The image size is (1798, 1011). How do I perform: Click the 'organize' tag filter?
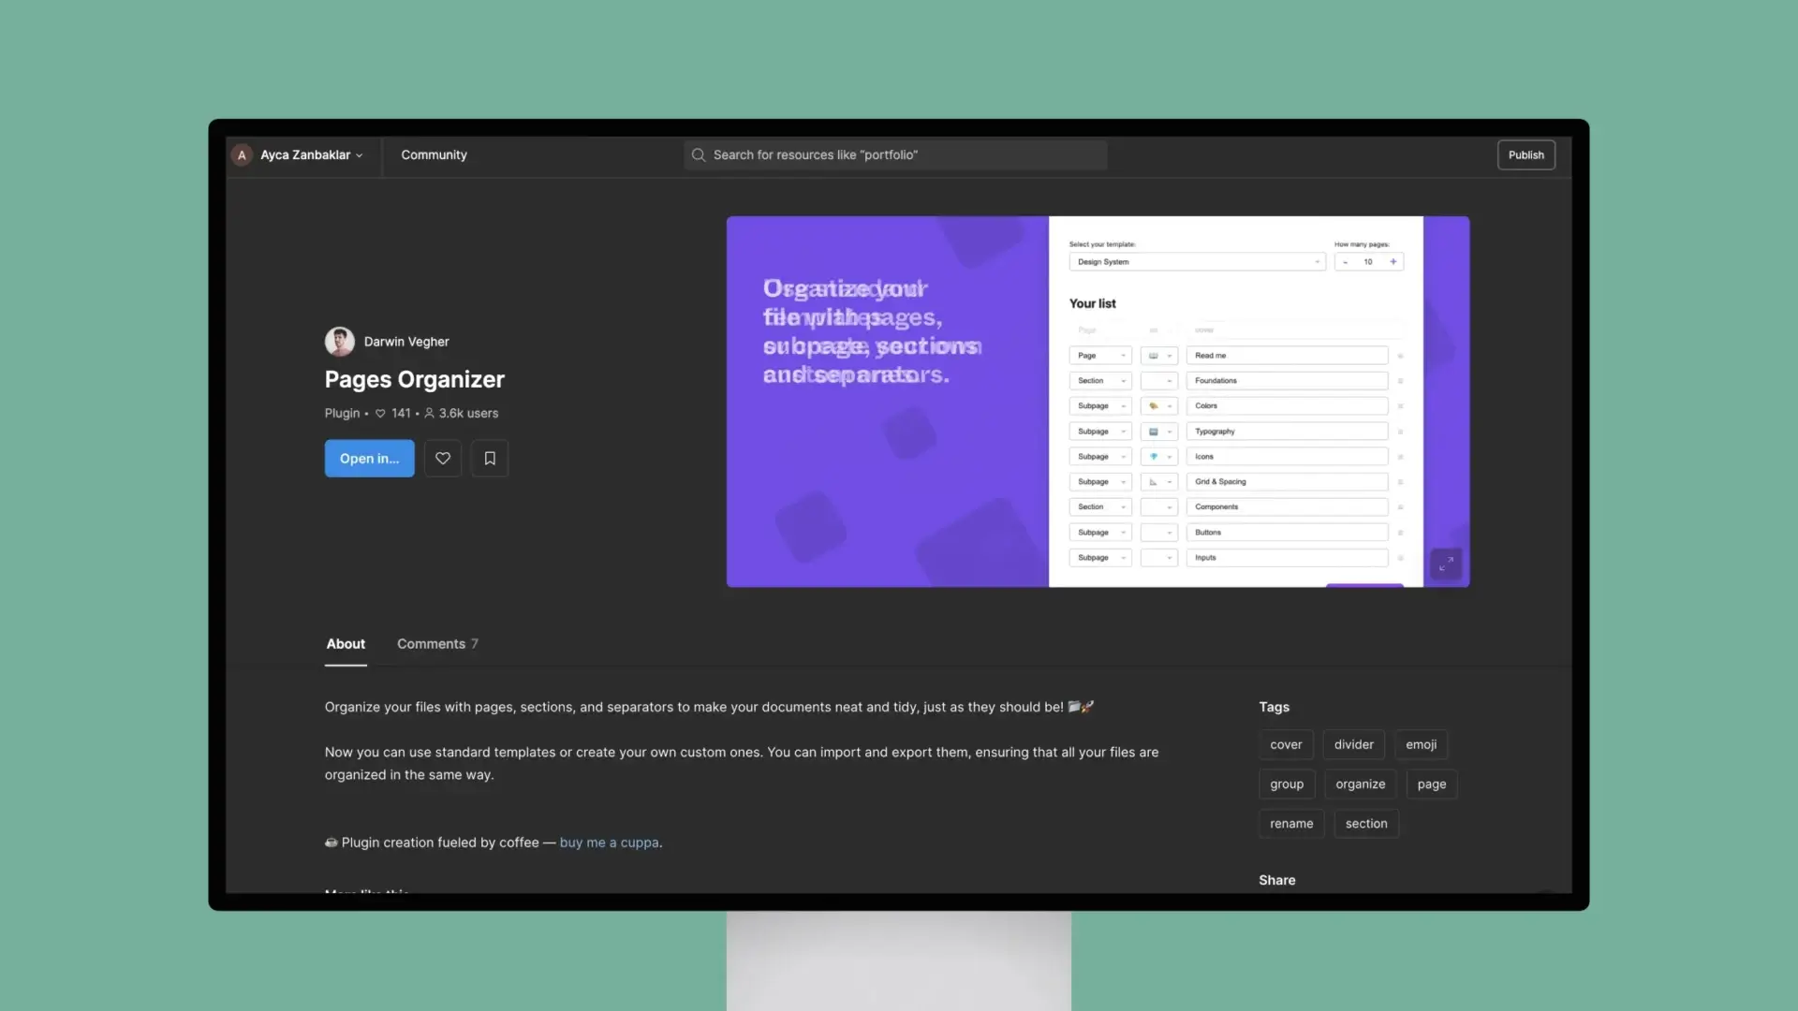click(1360, 784)
